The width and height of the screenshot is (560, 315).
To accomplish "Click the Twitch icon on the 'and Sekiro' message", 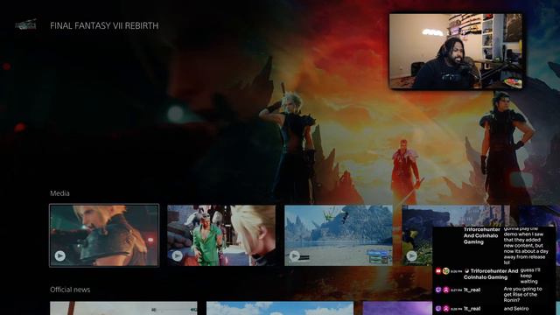I will [438, 309].
